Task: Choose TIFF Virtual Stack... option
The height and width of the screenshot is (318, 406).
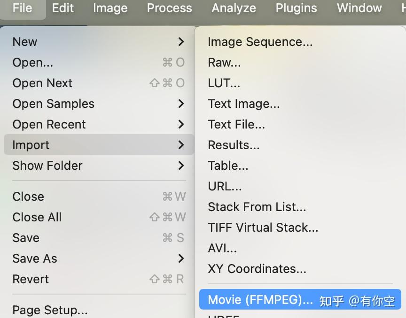Action: pyautogui.click(x=263, y=227)
